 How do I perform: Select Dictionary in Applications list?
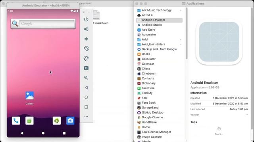159,83
